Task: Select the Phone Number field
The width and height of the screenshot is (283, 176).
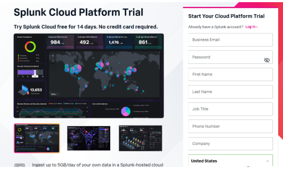Action: coord(230,126)
